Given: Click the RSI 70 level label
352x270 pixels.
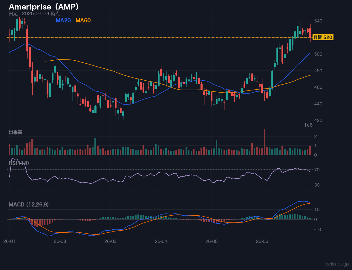Looking at the screenshot, I should pyautogui.click(x=317, y=170).
